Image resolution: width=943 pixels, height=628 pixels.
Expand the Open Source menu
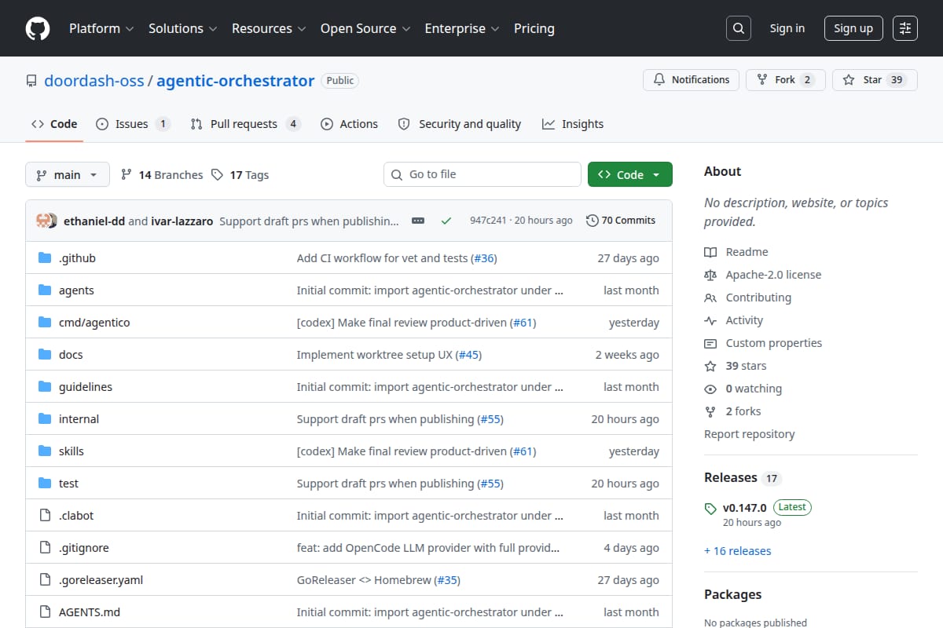(x=365, y=28)
